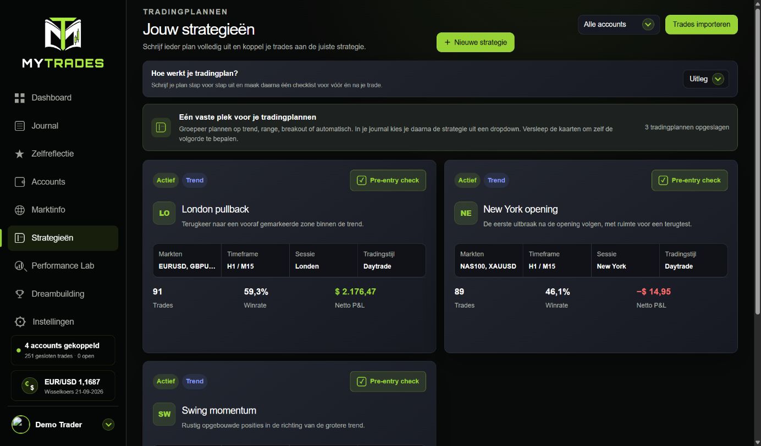Click the MyTrades logo

point(63,42)
